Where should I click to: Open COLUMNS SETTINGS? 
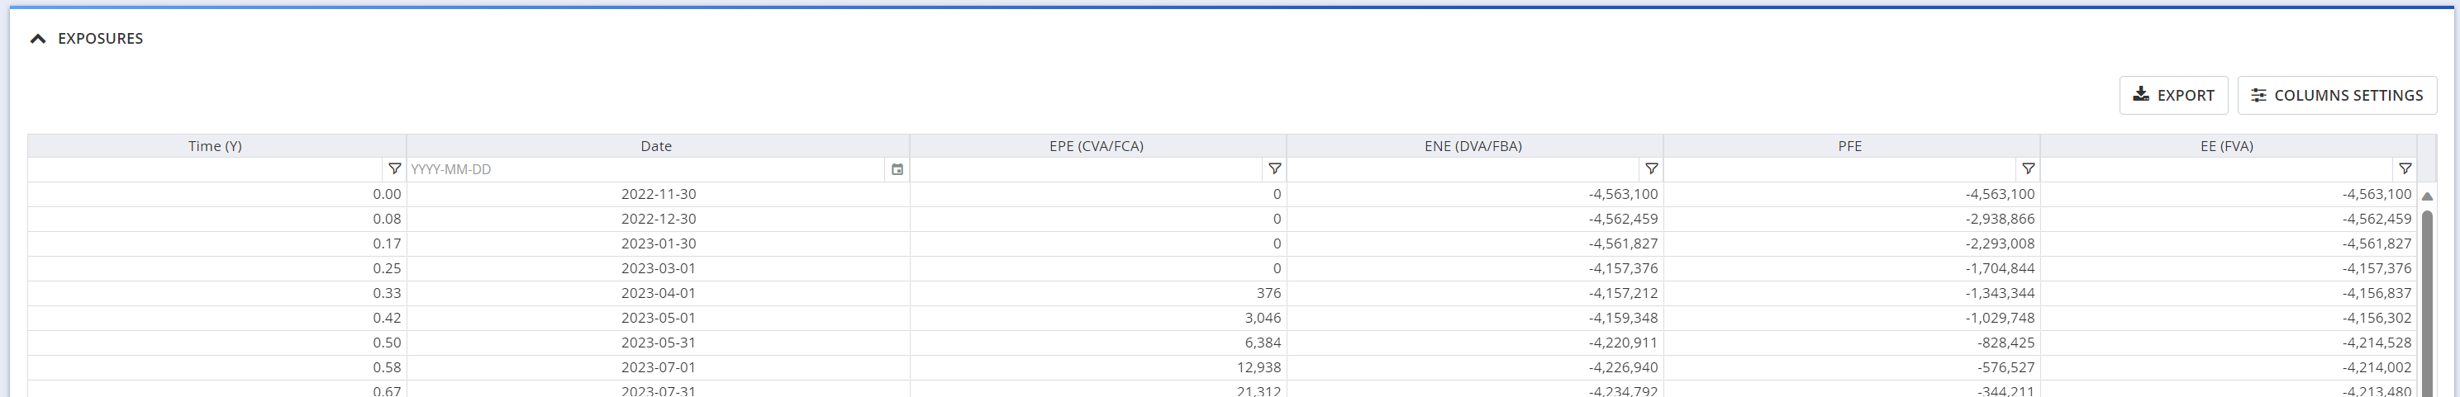[2336, 96]
